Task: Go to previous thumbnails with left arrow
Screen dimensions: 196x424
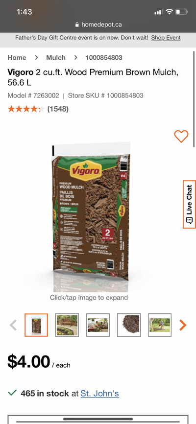Action: (13, 325)
